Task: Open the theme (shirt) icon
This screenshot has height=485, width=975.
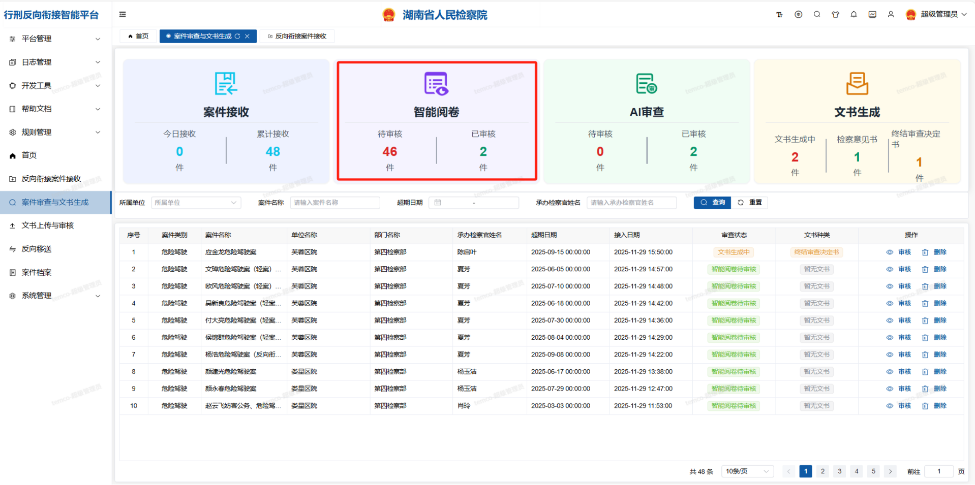Action: (x=835, y=15)
